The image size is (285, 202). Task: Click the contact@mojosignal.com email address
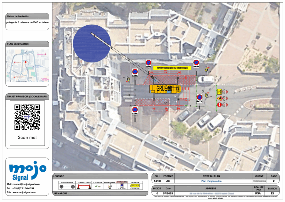click(x=26, y=184)
